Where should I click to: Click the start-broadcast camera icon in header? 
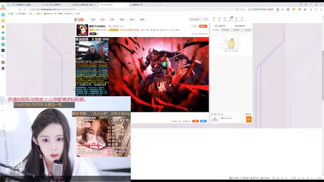point(225,19)
